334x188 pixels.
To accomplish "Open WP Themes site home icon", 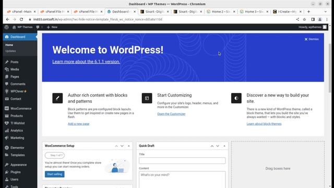I will (14, 27).
